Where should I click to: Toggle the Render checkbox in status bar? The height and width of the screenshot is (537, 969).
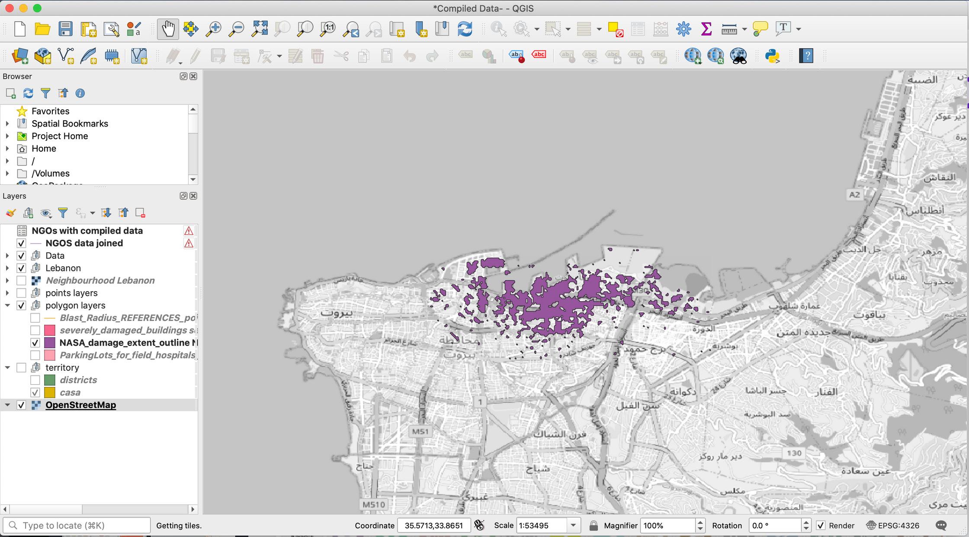coord(820,525)
